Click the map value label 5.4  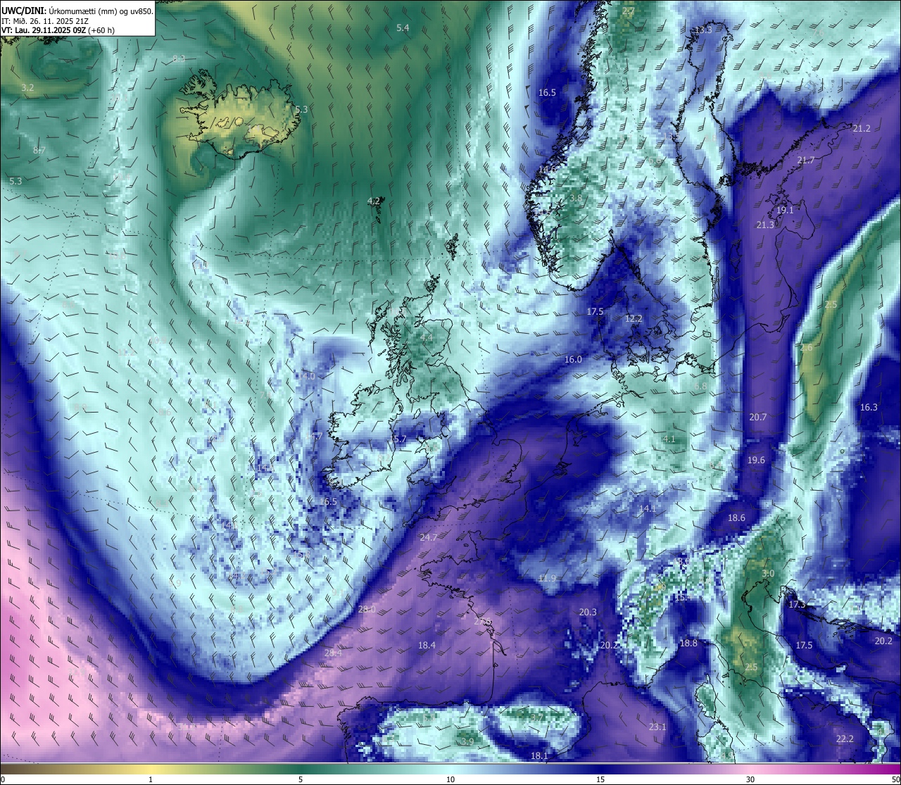tap(403, 28)
